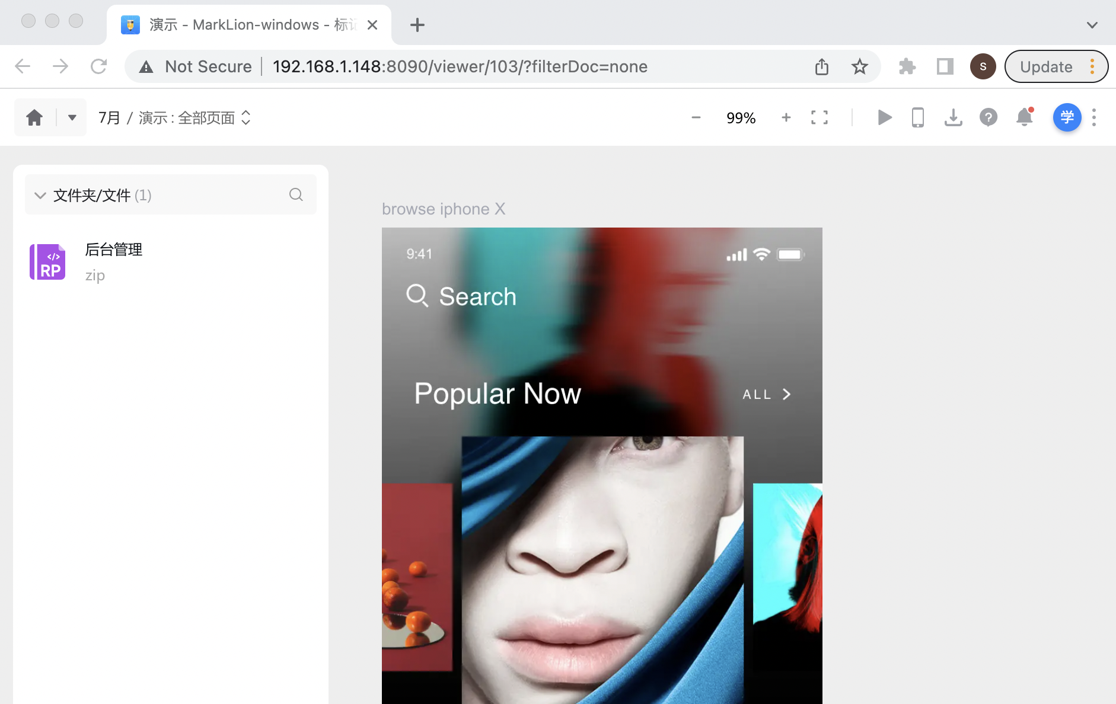The image size is (1116, 704).
Task: Open the app's vertical three-dot menu
Action: 1094,117
